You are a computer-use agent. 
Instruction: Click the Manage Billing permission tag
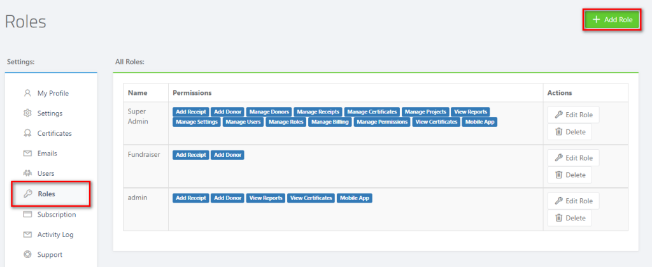pos(330,122)
